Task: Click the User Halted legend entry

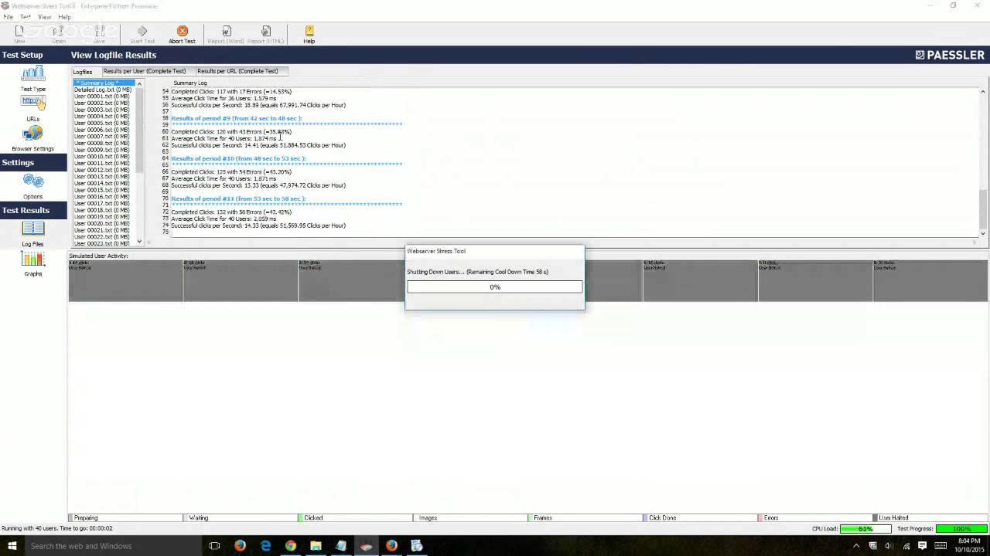Action: [930, 517]
